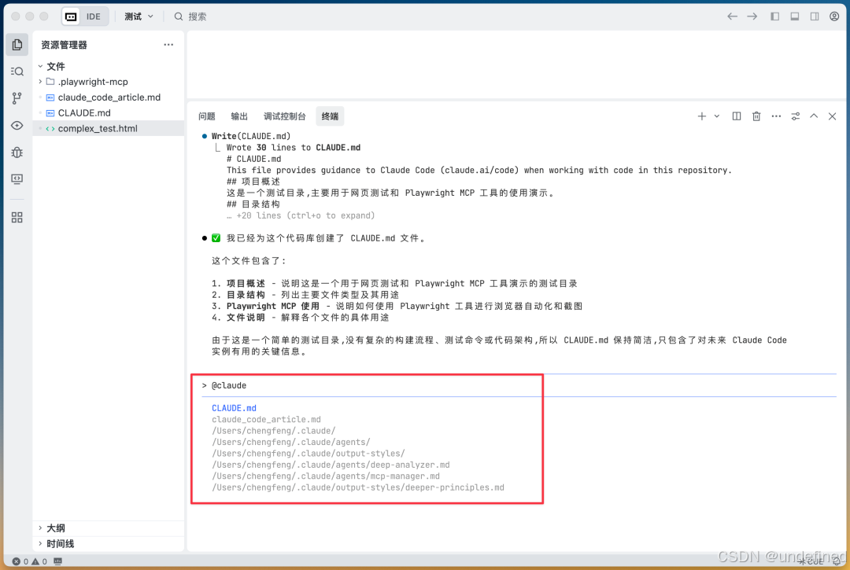Open the extensions grid icon in sidebar
The height and width of the screenshot is (570, 850).
(17, 218)
